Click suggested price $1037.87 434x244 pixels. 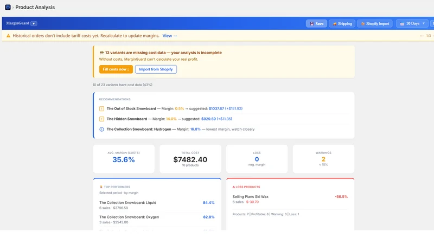click(216, 109)
